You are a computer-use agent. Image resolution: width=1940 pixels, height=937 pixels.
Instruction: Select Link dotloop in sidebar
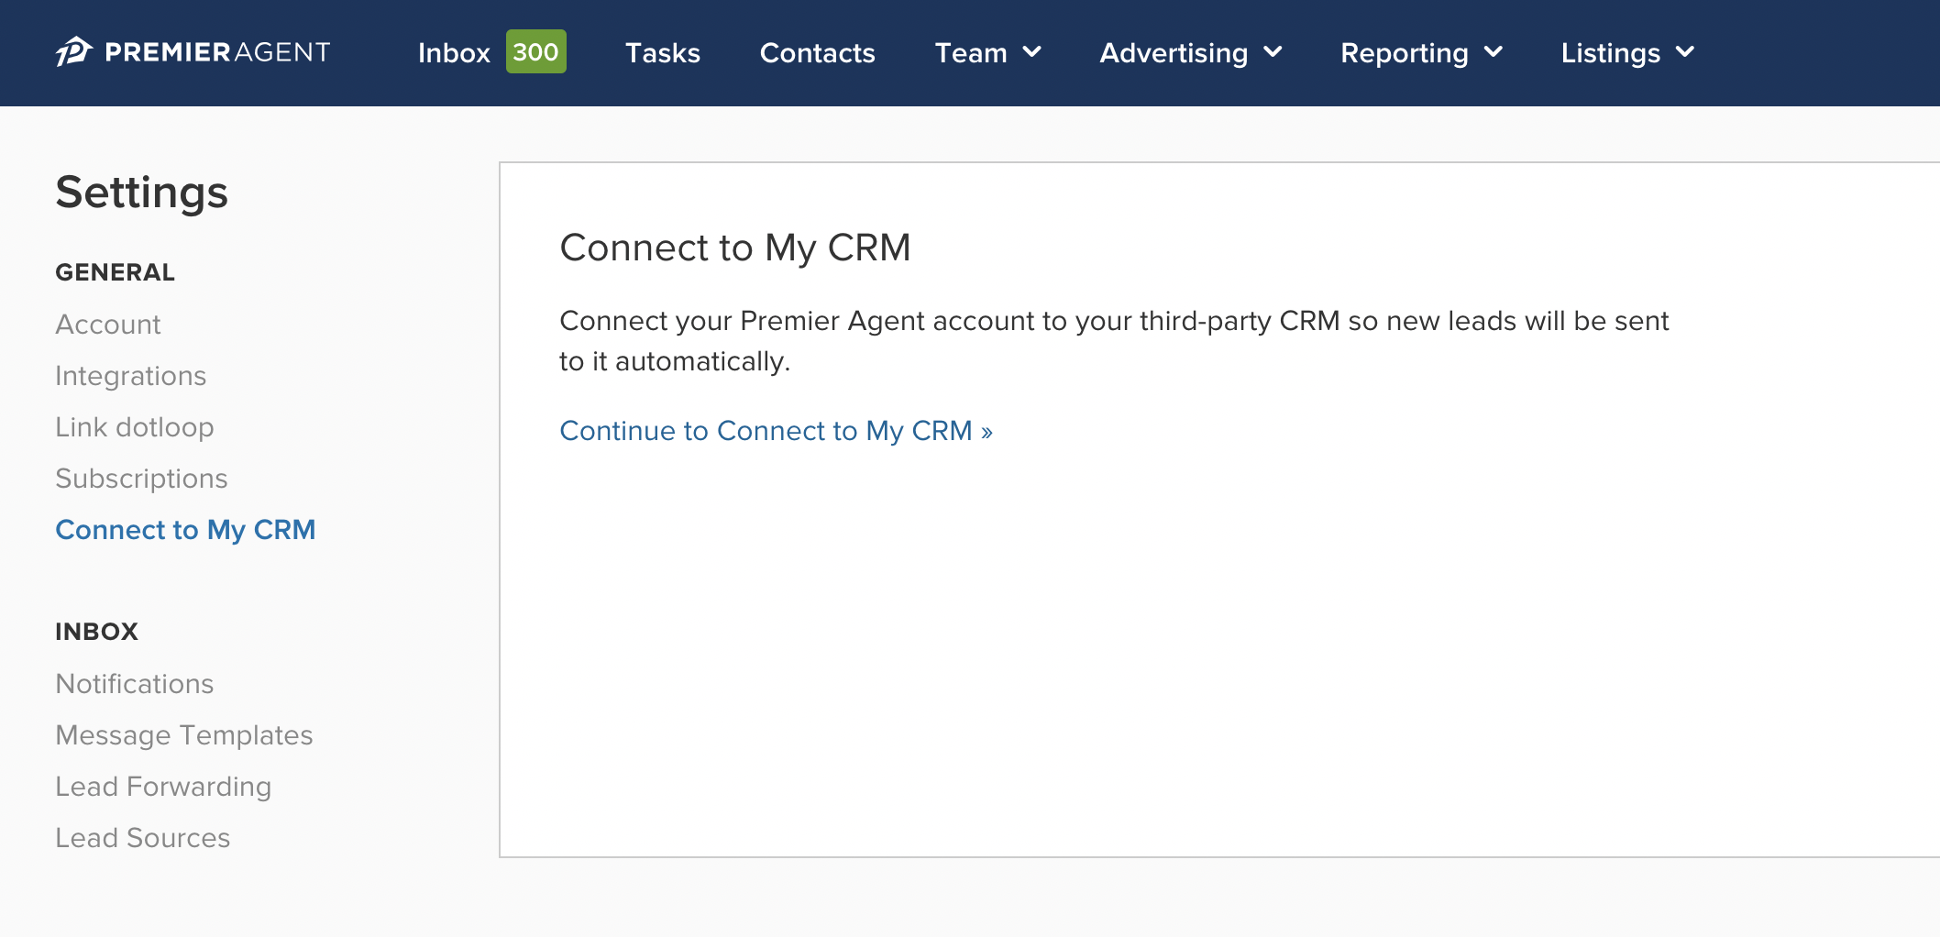point(135,427)
